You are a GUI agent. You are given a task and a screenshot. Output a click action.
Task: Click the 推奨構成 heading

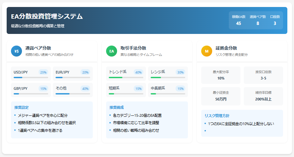tap(117, 107)
